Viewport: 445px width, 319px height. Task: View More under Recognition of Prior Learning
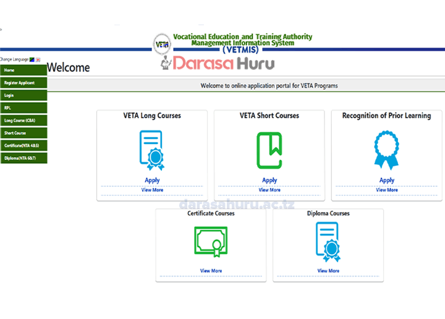point(387,190)
